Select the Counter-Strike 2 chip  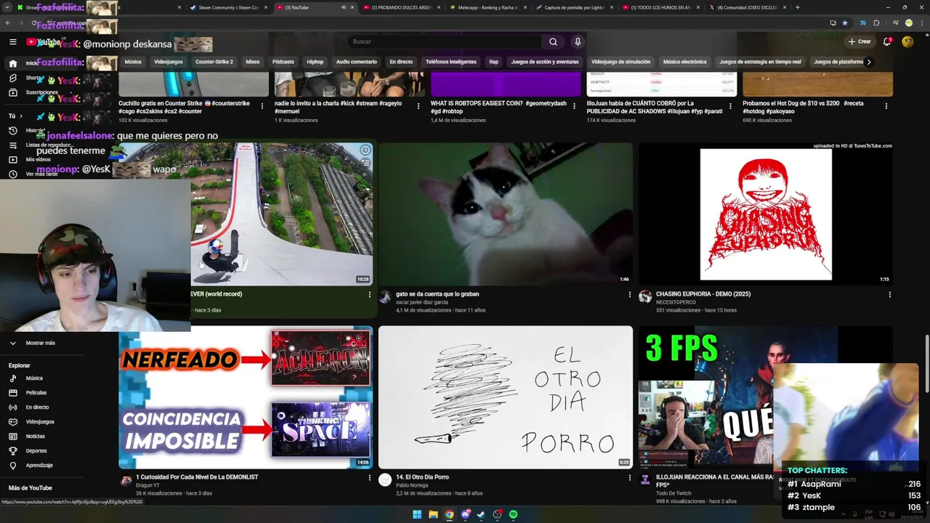[214, 62]
